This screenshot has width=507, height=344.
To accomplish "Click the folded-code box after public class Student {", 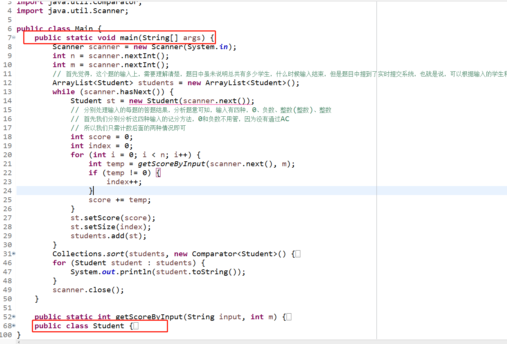I will click(x=136, y=326).
